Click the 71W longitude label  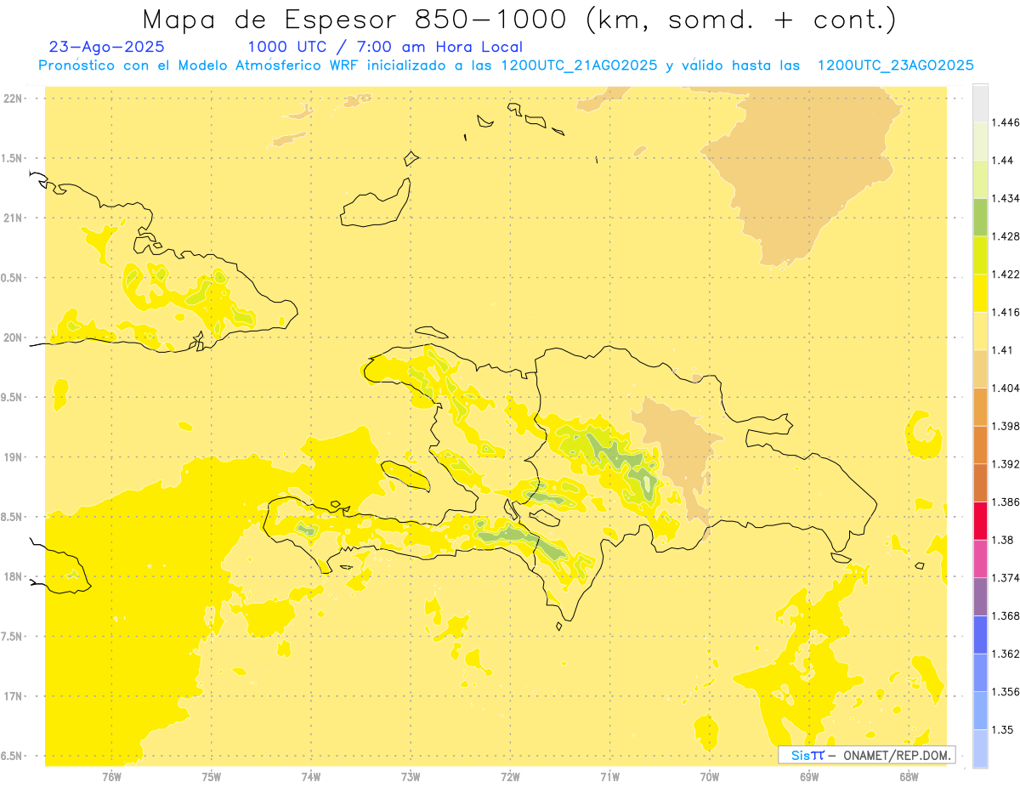click(x=609, y=777)
